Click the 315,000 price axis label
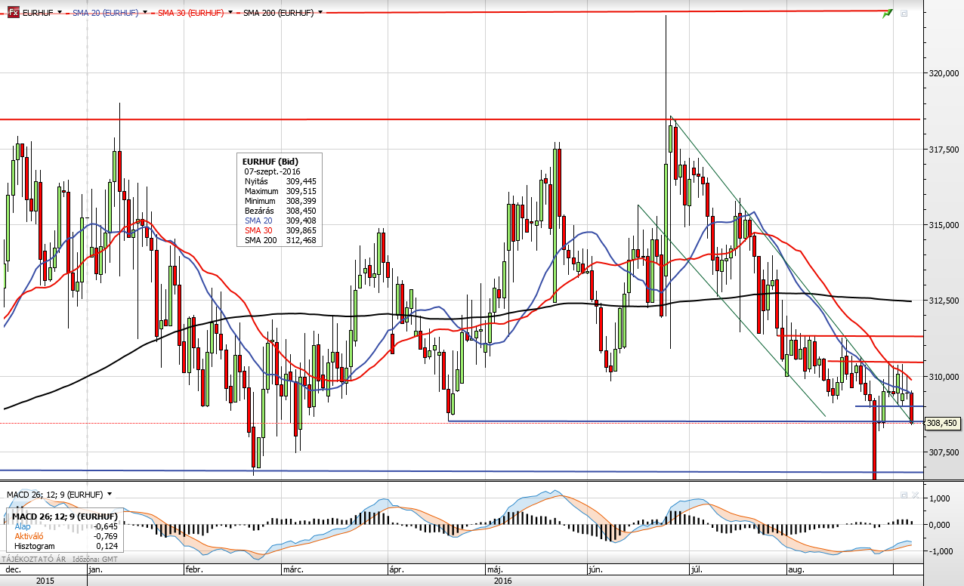The image size is (964, 586). [944, 225]
